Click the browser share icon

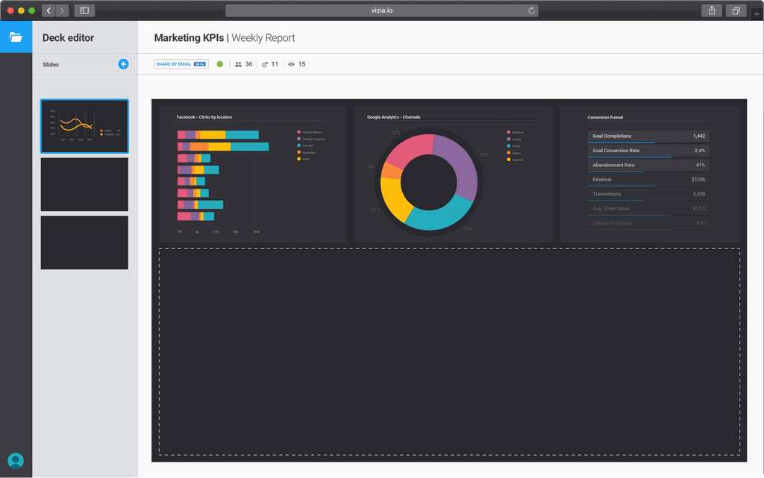pos(711,10)
